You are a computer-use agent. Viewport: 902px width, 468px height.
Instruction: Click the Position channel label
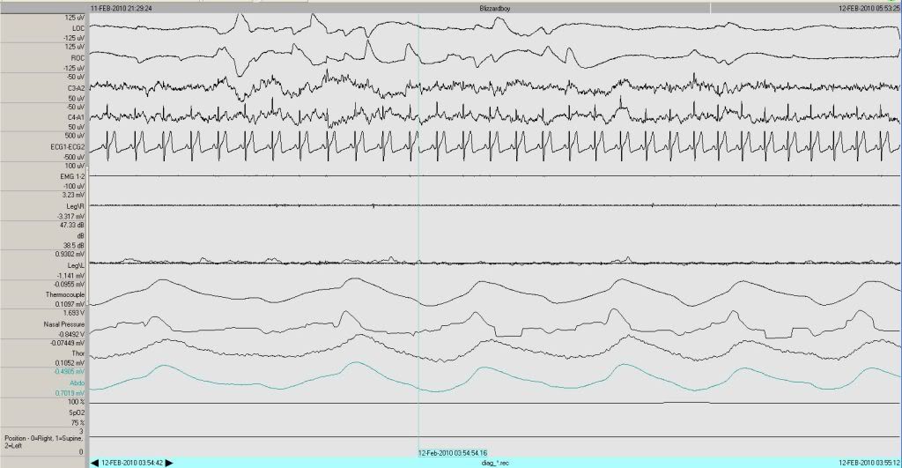click(44, 442)
